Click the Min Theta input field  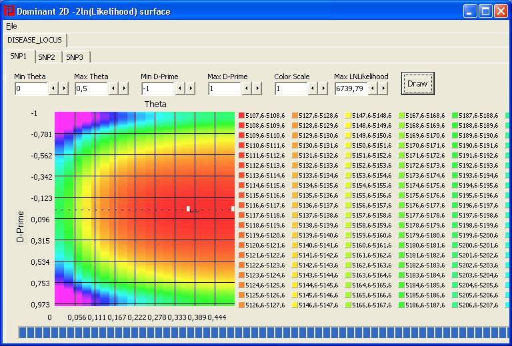click(x=31, y=88)
